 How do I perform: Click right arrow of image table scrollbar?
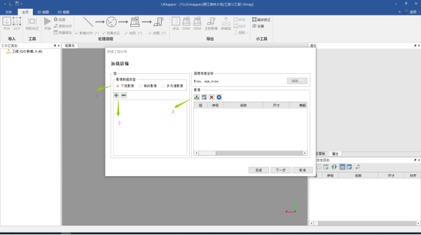coord(305,153)
